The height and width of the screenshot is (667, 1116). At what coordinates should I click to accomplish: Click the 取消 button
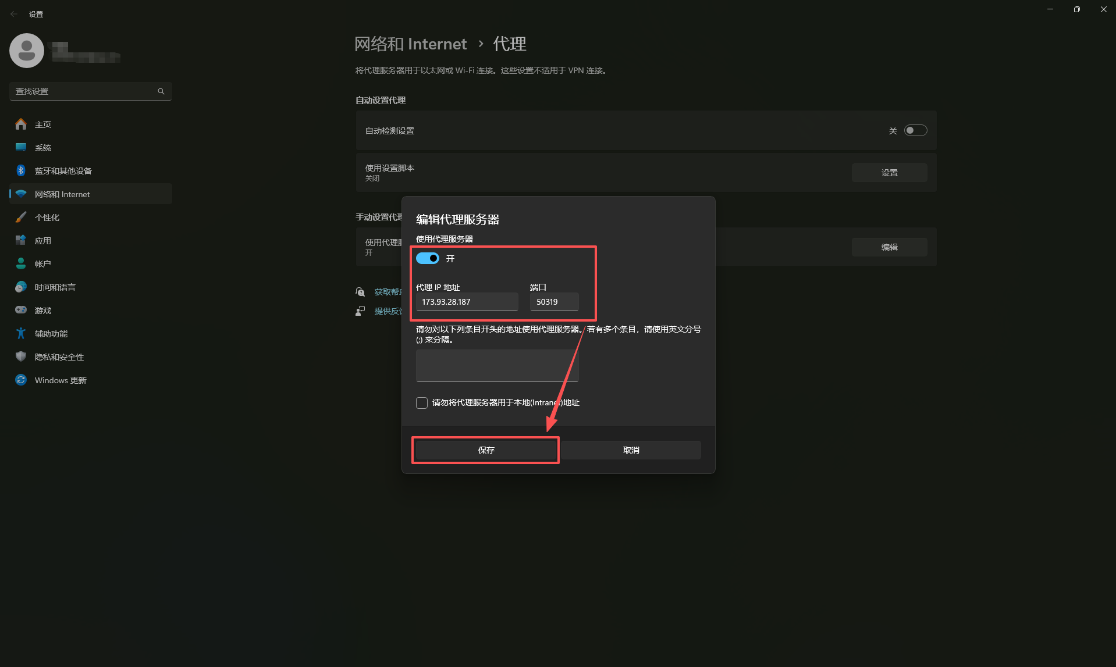pos(631,450)
